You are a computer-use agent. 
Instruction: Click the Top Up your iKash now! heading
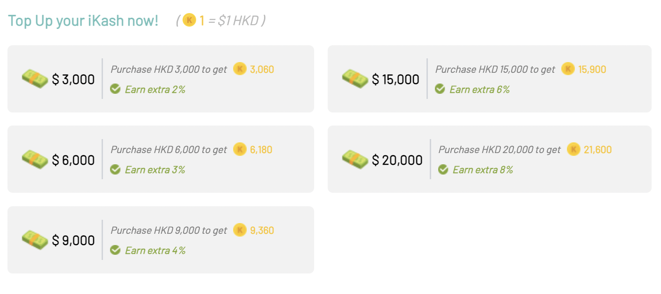coord(83,21)
